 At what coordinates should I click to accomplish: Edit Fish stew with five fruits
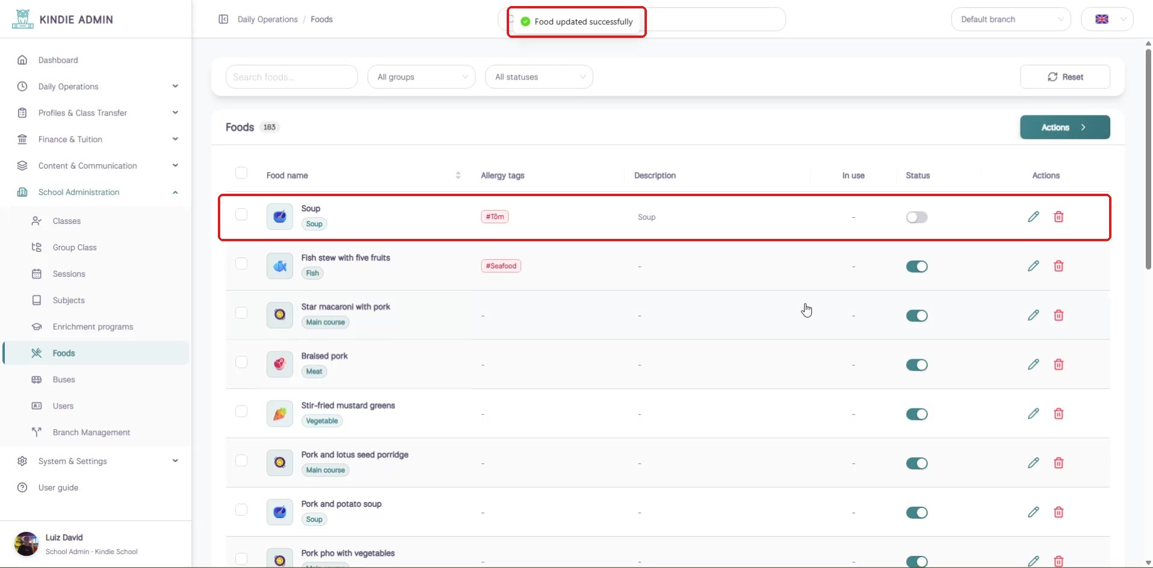click(x=1033, y=266)
